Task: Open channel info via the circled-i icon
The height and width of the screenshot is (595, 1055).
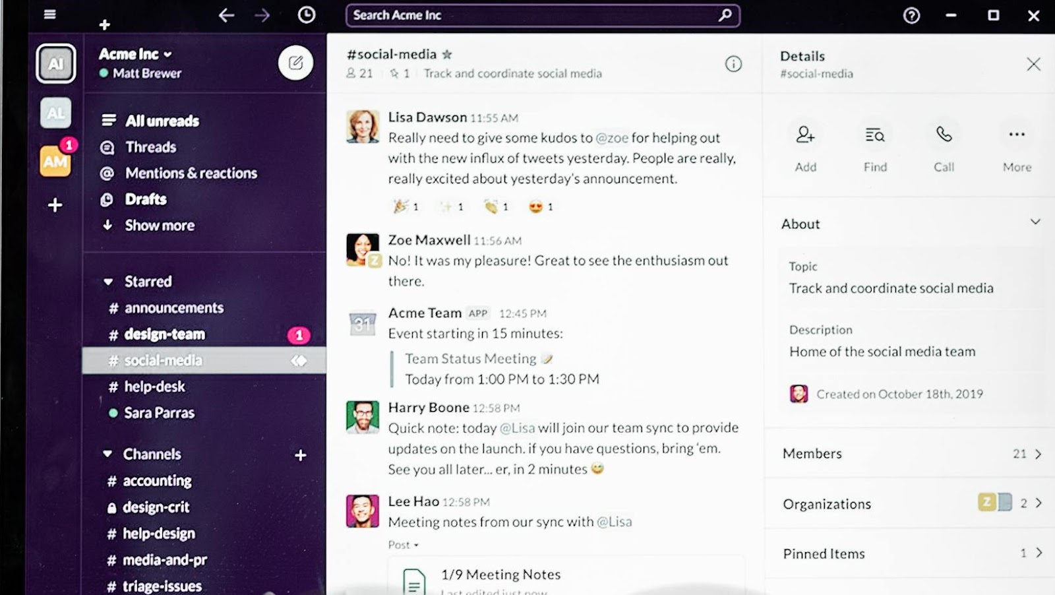Action: [x=733, y=64]
